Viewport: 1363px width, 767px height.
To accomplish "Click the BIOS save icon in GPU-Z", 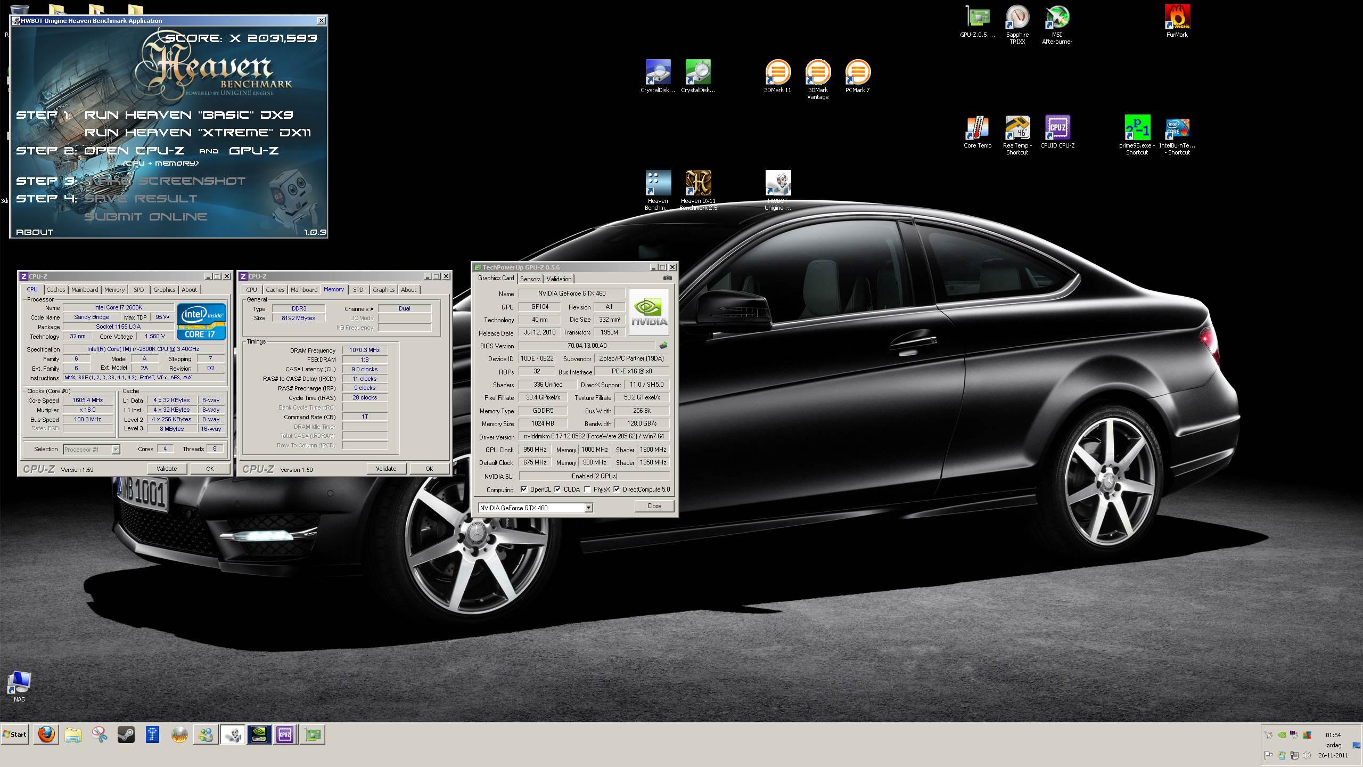I will (x=663, y=346).
